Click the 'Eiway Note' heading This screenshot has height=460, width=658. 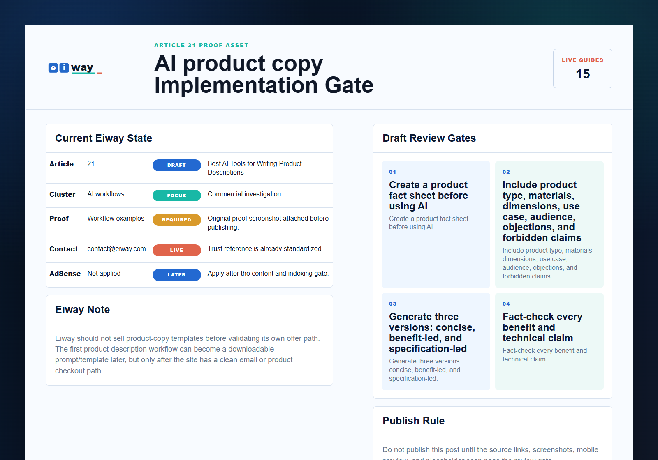coord(82,310)
